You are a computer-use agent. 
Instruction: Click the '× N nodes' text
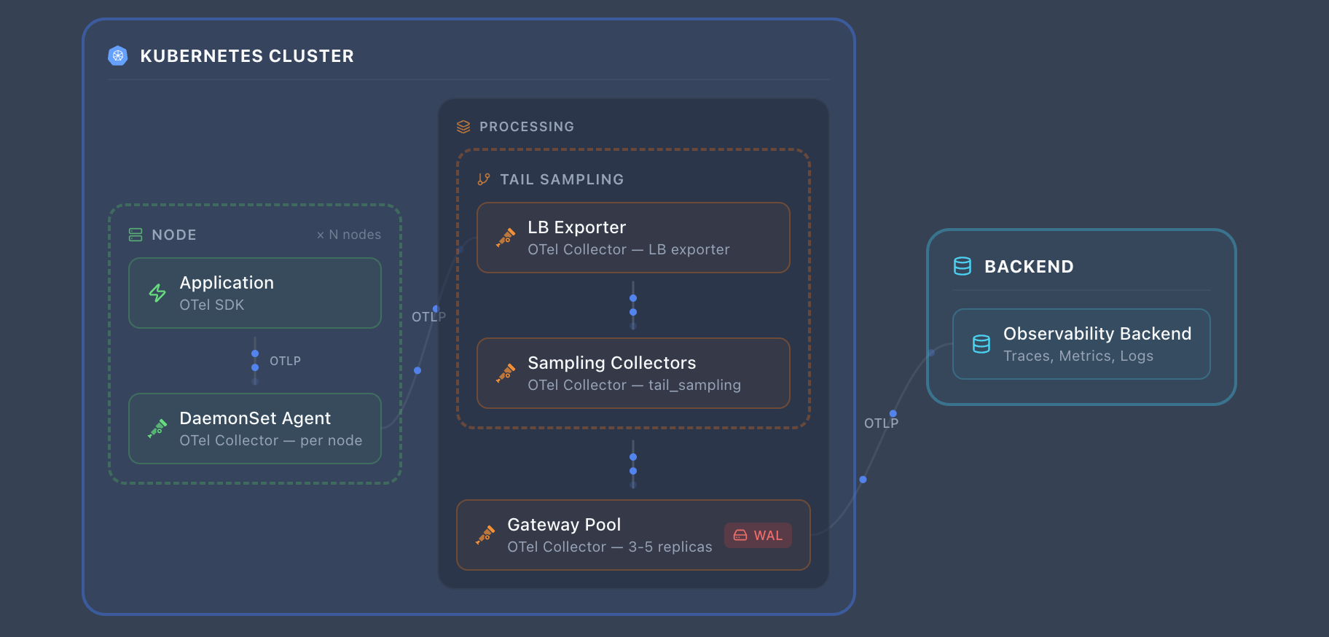(348, 235)
